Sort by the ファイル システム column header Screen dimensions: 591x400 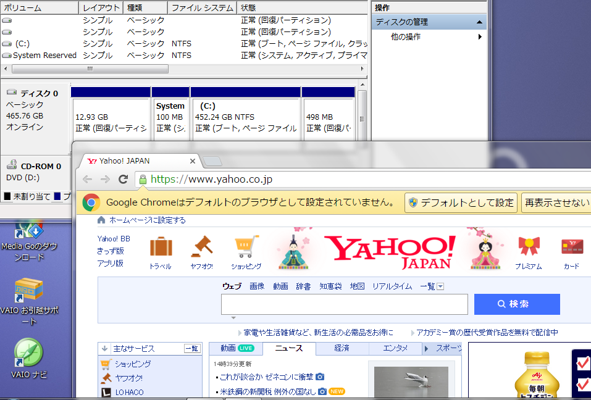(x=203, y=7)
